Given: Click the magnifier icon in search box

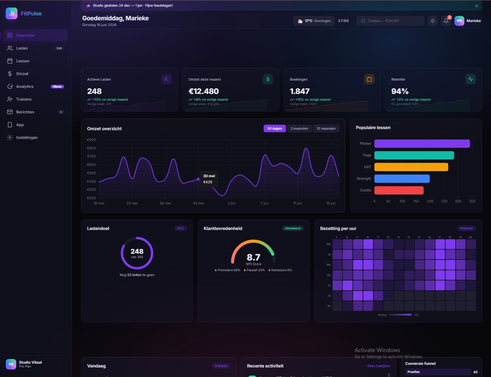Looking at the screenshot, I should [363, 21].
